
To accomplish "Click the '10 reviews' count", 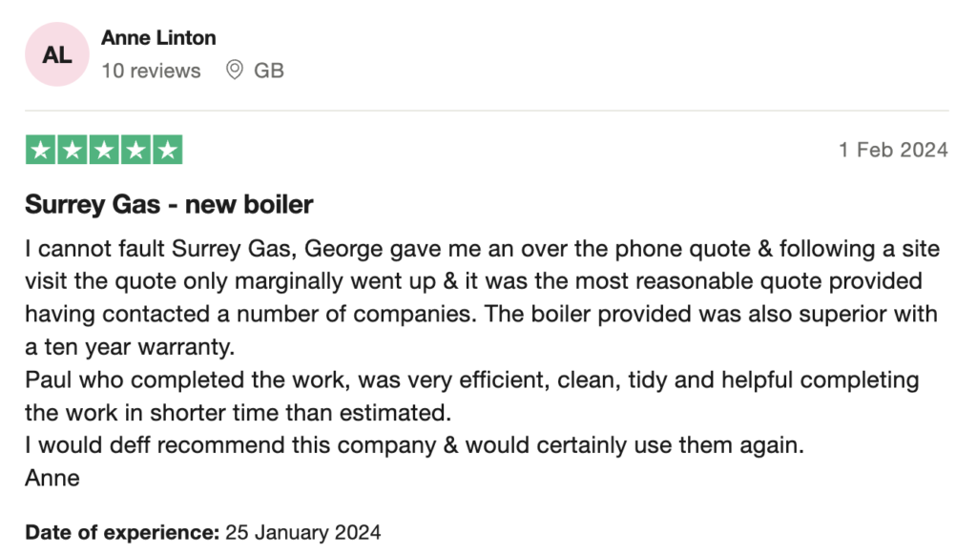I will tap(151, 71).
